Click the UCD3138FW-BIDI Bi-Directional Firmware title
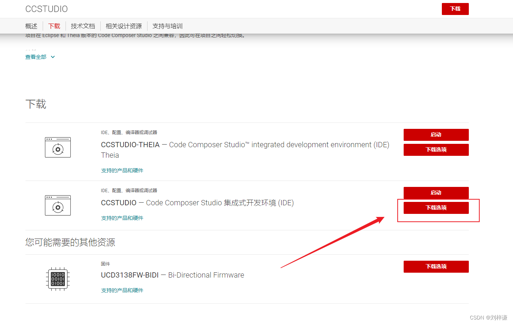This screenshot has height=324, width=513. pyautogui.click(x=173, y=275)
